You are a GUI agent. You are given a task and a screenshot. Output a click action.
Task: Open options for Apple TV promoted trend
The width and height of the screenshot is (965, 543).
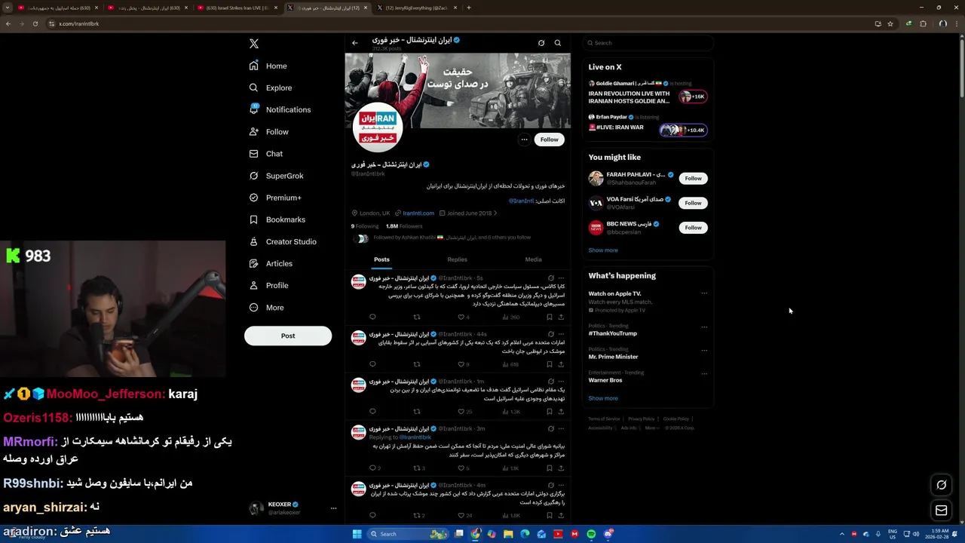pos(704,293)
